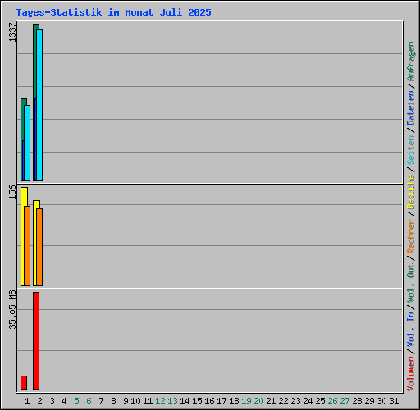Click the chart title Tages-Statistik im Monat Juli 2025
Viewport: 420px width, 410px height.
point(113,12)
